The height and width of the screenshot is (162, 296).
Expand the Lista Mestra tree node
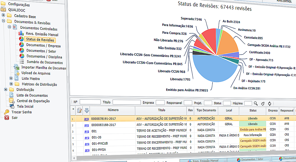coord(11,78)
